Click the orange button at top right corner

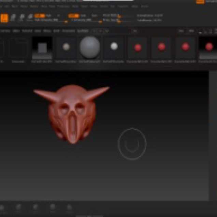tap(200, 2)
